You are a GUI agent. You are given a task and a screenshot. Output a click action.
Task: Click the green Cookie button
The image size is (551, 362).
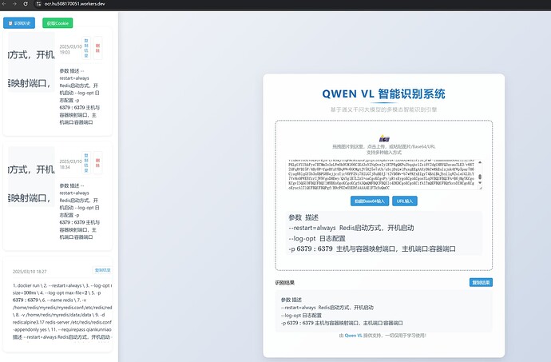[57, 23]
